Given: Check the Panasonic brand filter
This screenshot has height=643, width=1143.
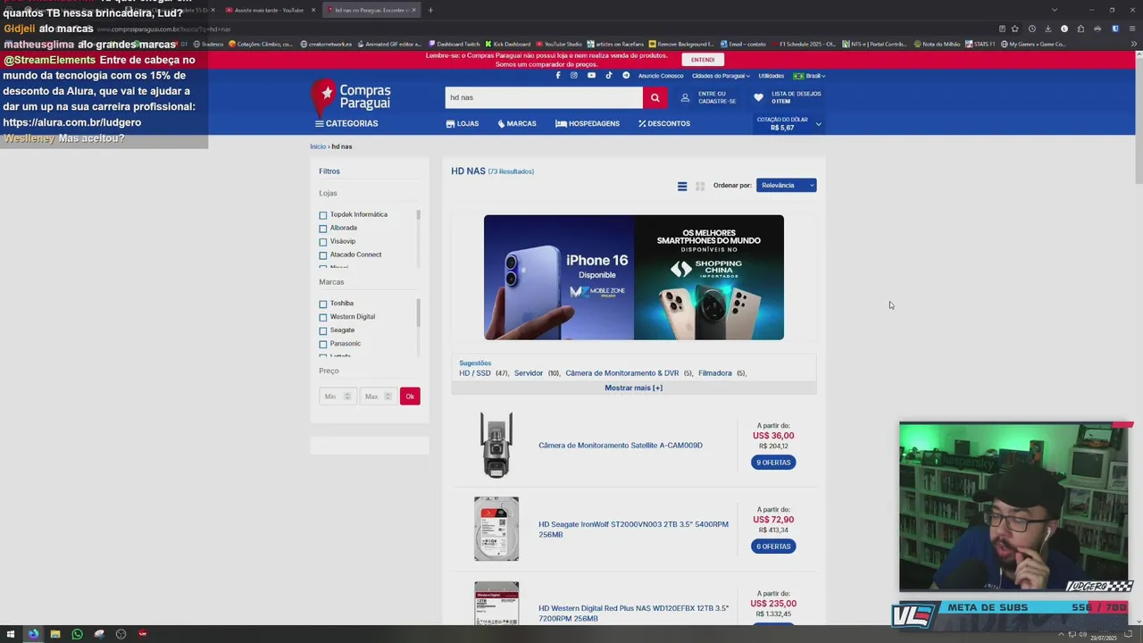Looking at the screenshot, I should (x=323, y=344).
